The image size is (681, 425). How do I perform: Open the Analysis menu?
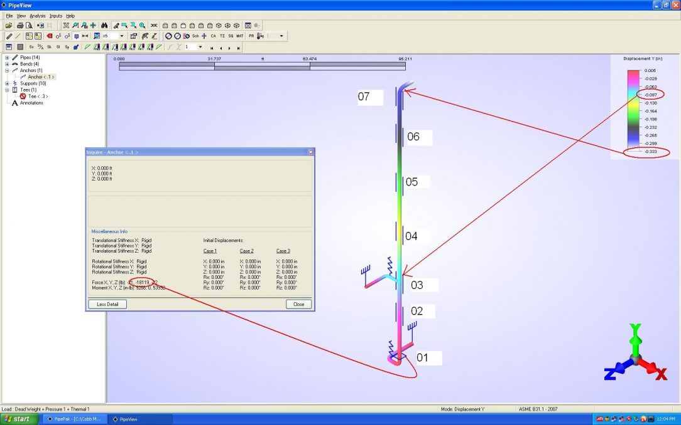[37, 16]
